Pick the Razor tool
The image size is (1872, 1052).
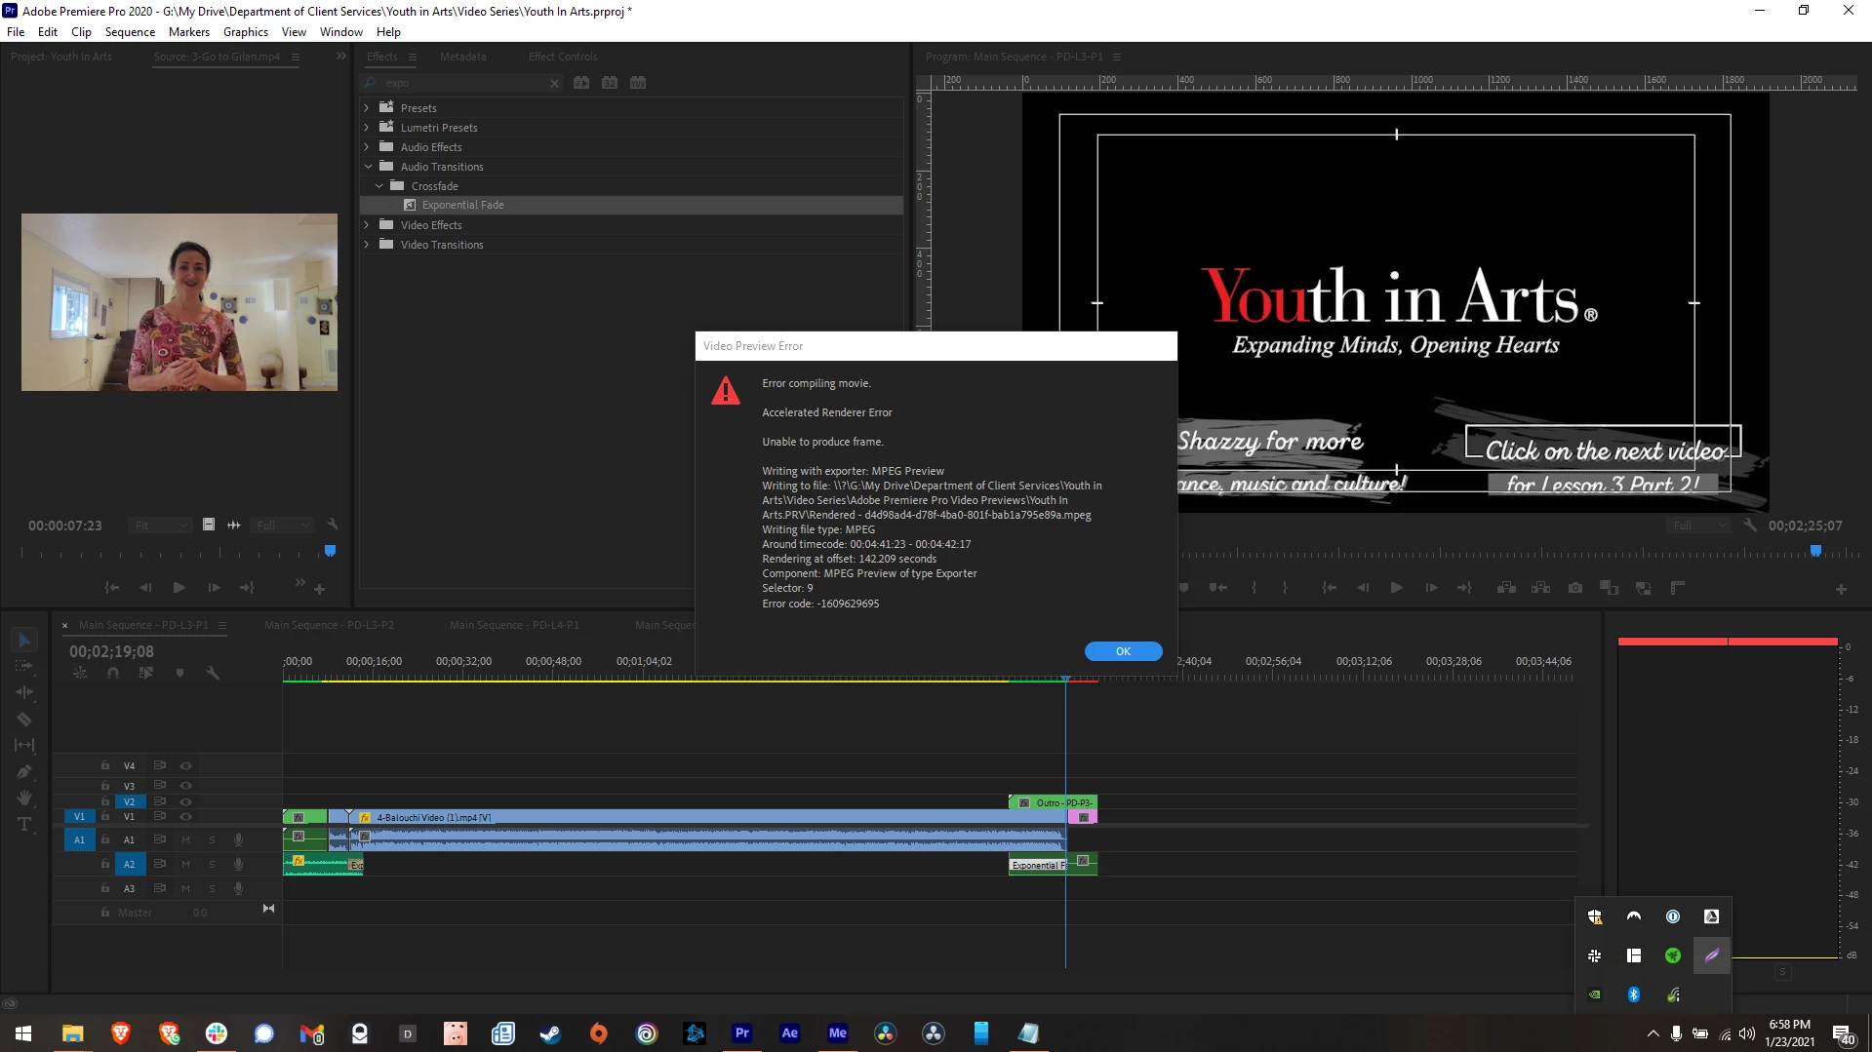[24, 719]
